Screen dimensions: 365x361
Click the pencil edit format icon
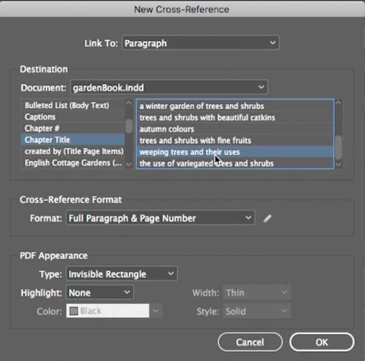click(268, 218)
